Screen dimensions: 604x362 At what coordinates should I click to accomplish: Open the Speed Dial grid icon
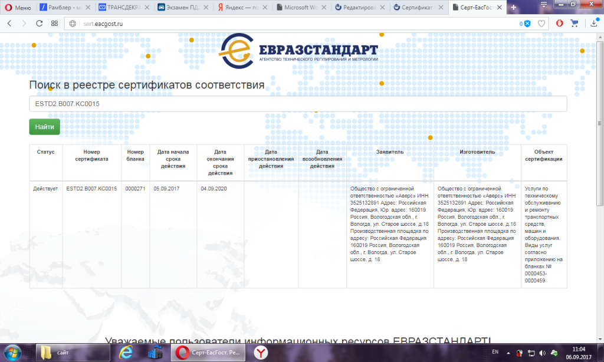click(x=54, y=24)
